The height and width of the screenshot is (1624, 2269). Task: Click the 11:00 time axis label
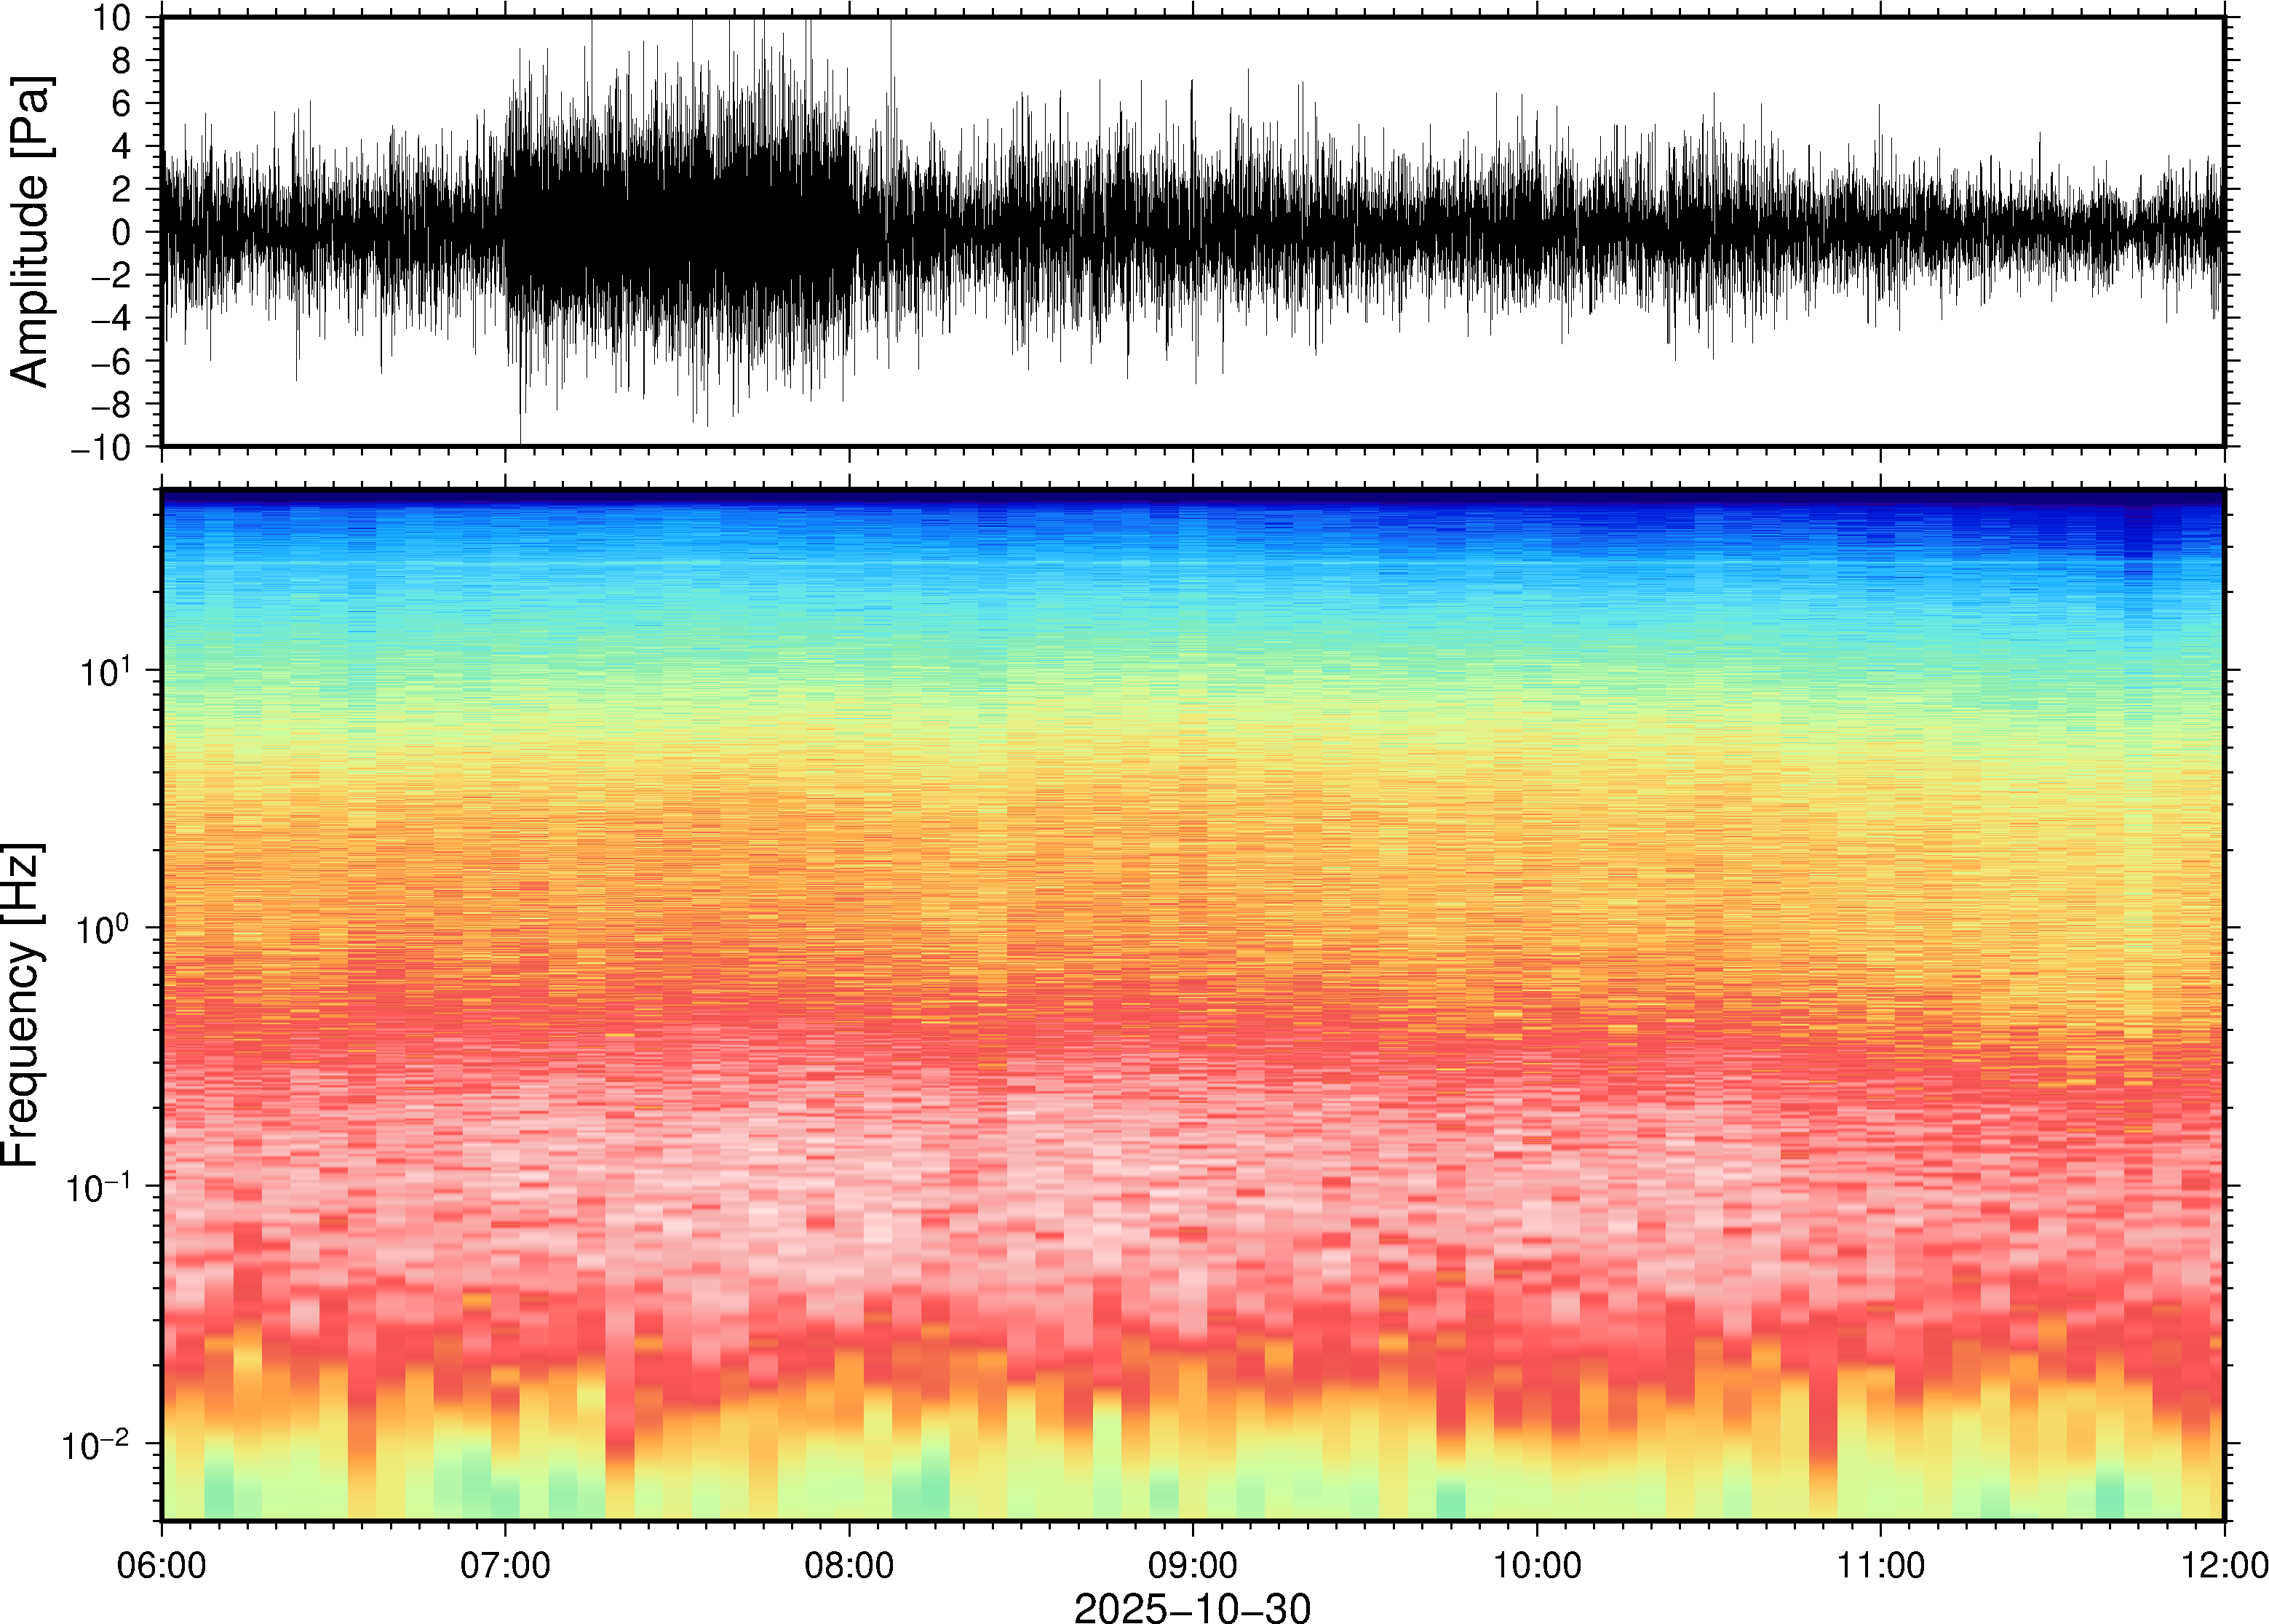click(x=1880, y=1564)
